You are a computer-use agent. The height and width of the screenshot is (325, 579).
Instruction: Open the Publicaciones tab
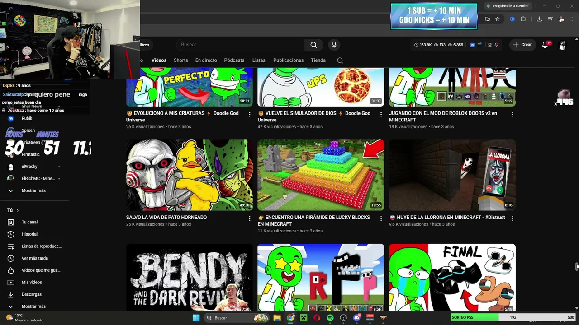(x=288, y=60)
